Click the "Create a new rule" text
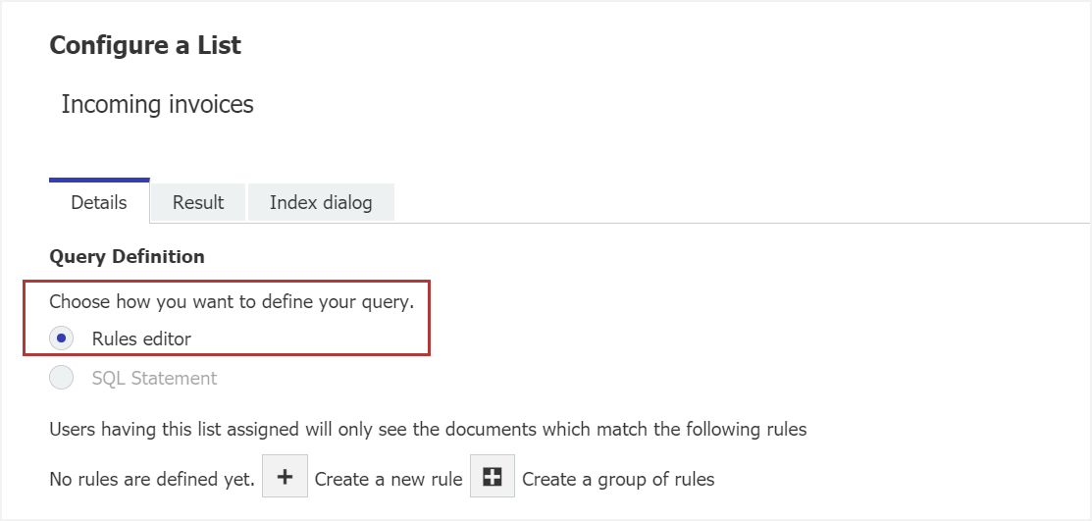Viewport: 1092px width, 521px height. pos(389,480)
